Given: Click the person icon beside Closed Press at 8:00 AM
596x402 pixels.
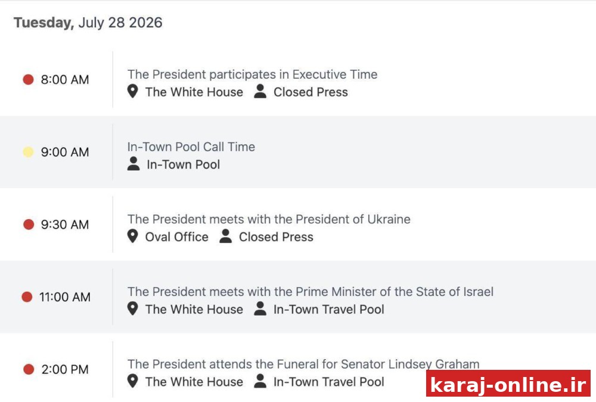Looking at the screenshot, I should point(260,92).
